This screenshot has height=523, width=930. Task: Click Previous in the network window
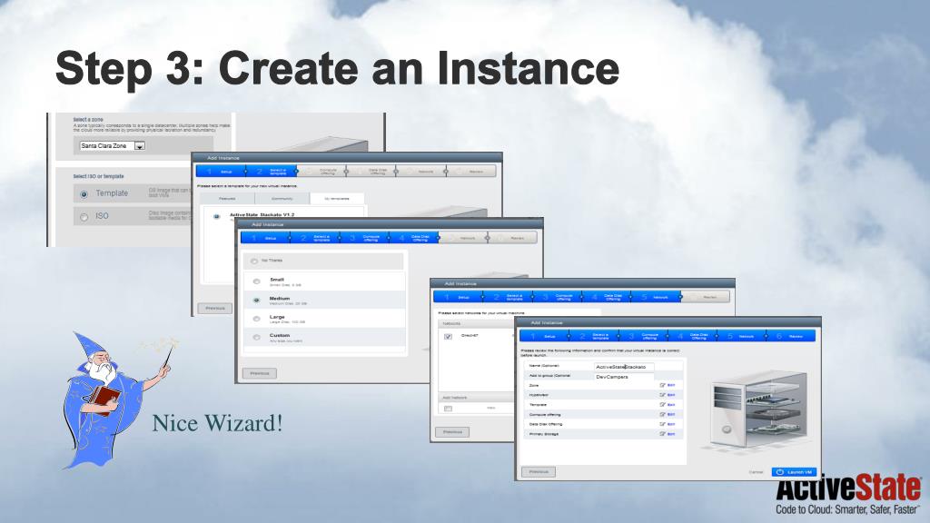click(452, 432)
